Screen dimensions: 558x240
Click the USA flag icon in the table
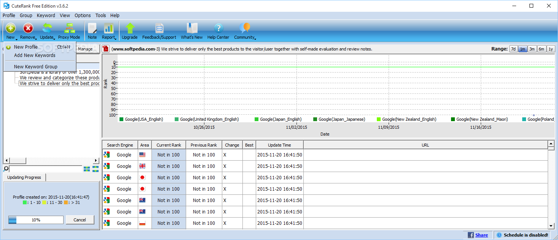coord(142,155)
